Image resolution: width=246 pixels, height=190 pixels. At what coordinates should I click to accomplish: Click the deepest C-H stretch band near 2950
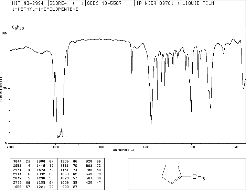(58, 137)
